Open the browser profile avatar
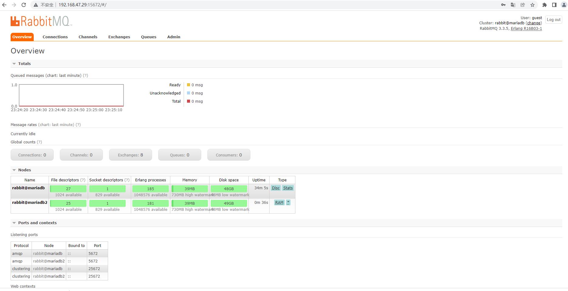Image resolution: width=568 pixels, height=291 pixels. (564, 5)
